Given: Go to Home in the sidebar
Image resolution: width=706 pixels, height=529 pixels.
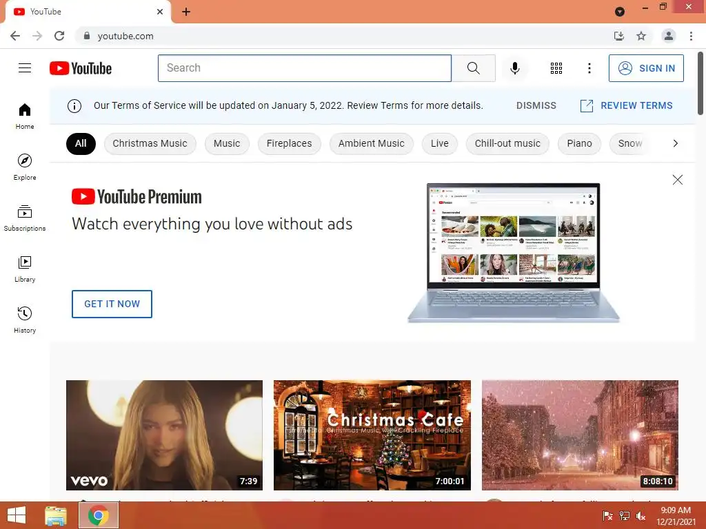Looking at the screenshot, I should pyautogui.click(x=25, y=116).
